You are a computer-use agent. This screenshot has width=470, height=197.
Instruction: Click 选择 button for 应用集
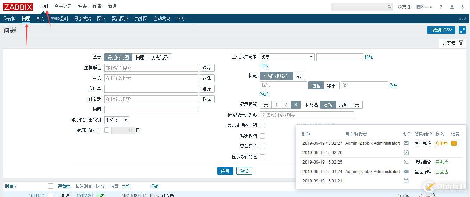click(207, 89)
